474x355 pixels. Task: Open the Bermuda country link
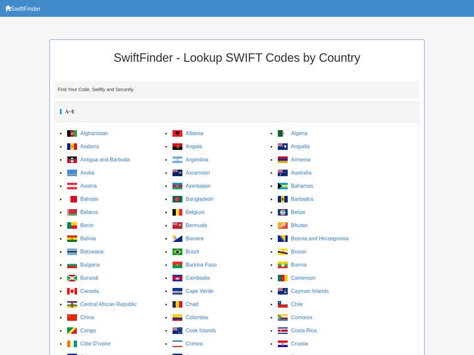point(196,225)
